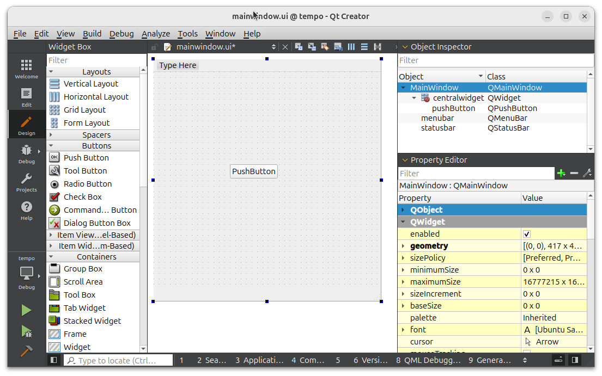
Task: Activate Edit Signals/Slots mode in toolbar
Action: (312, 47)
